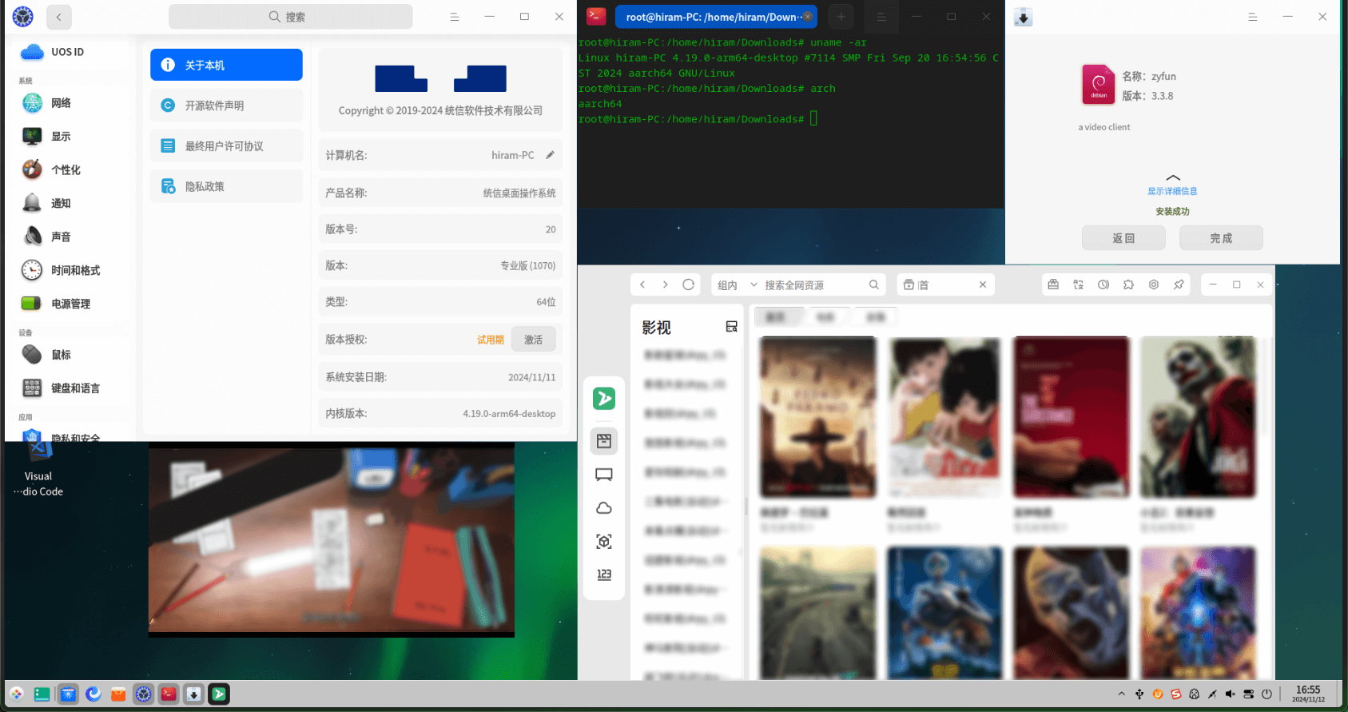
Task: Edit the computer name hiram-PC pencil icon
Action: click(x=550, y=155)
